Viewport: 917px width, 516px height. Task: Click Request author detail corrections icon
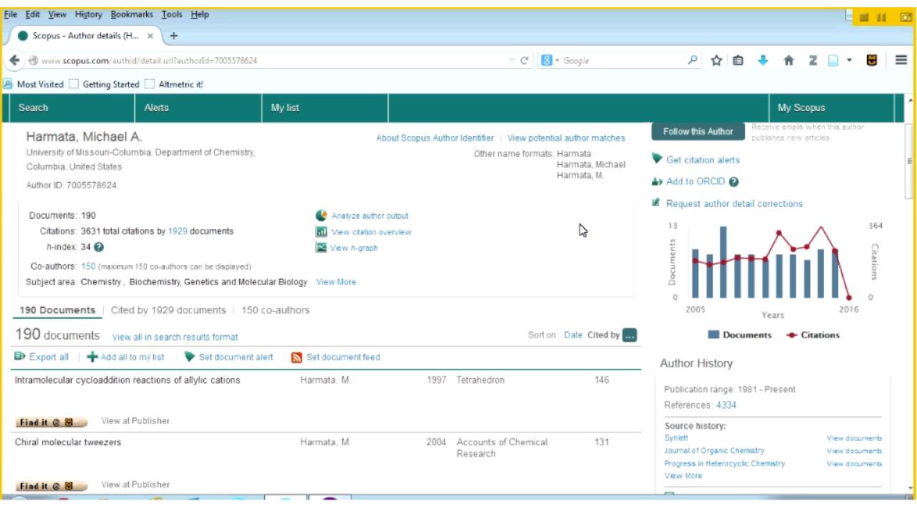656,203
